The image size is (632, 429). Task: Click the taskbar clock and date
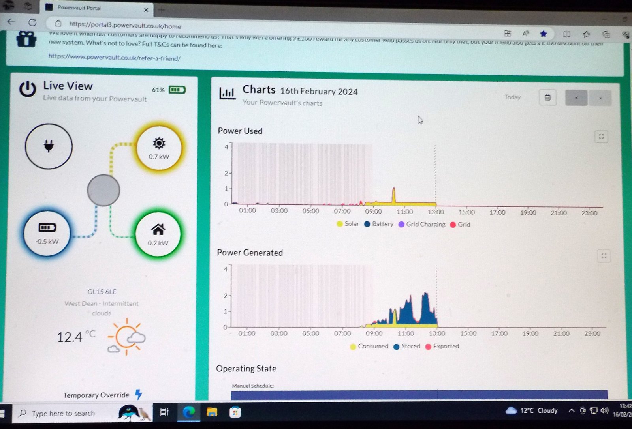pos(623,410)
